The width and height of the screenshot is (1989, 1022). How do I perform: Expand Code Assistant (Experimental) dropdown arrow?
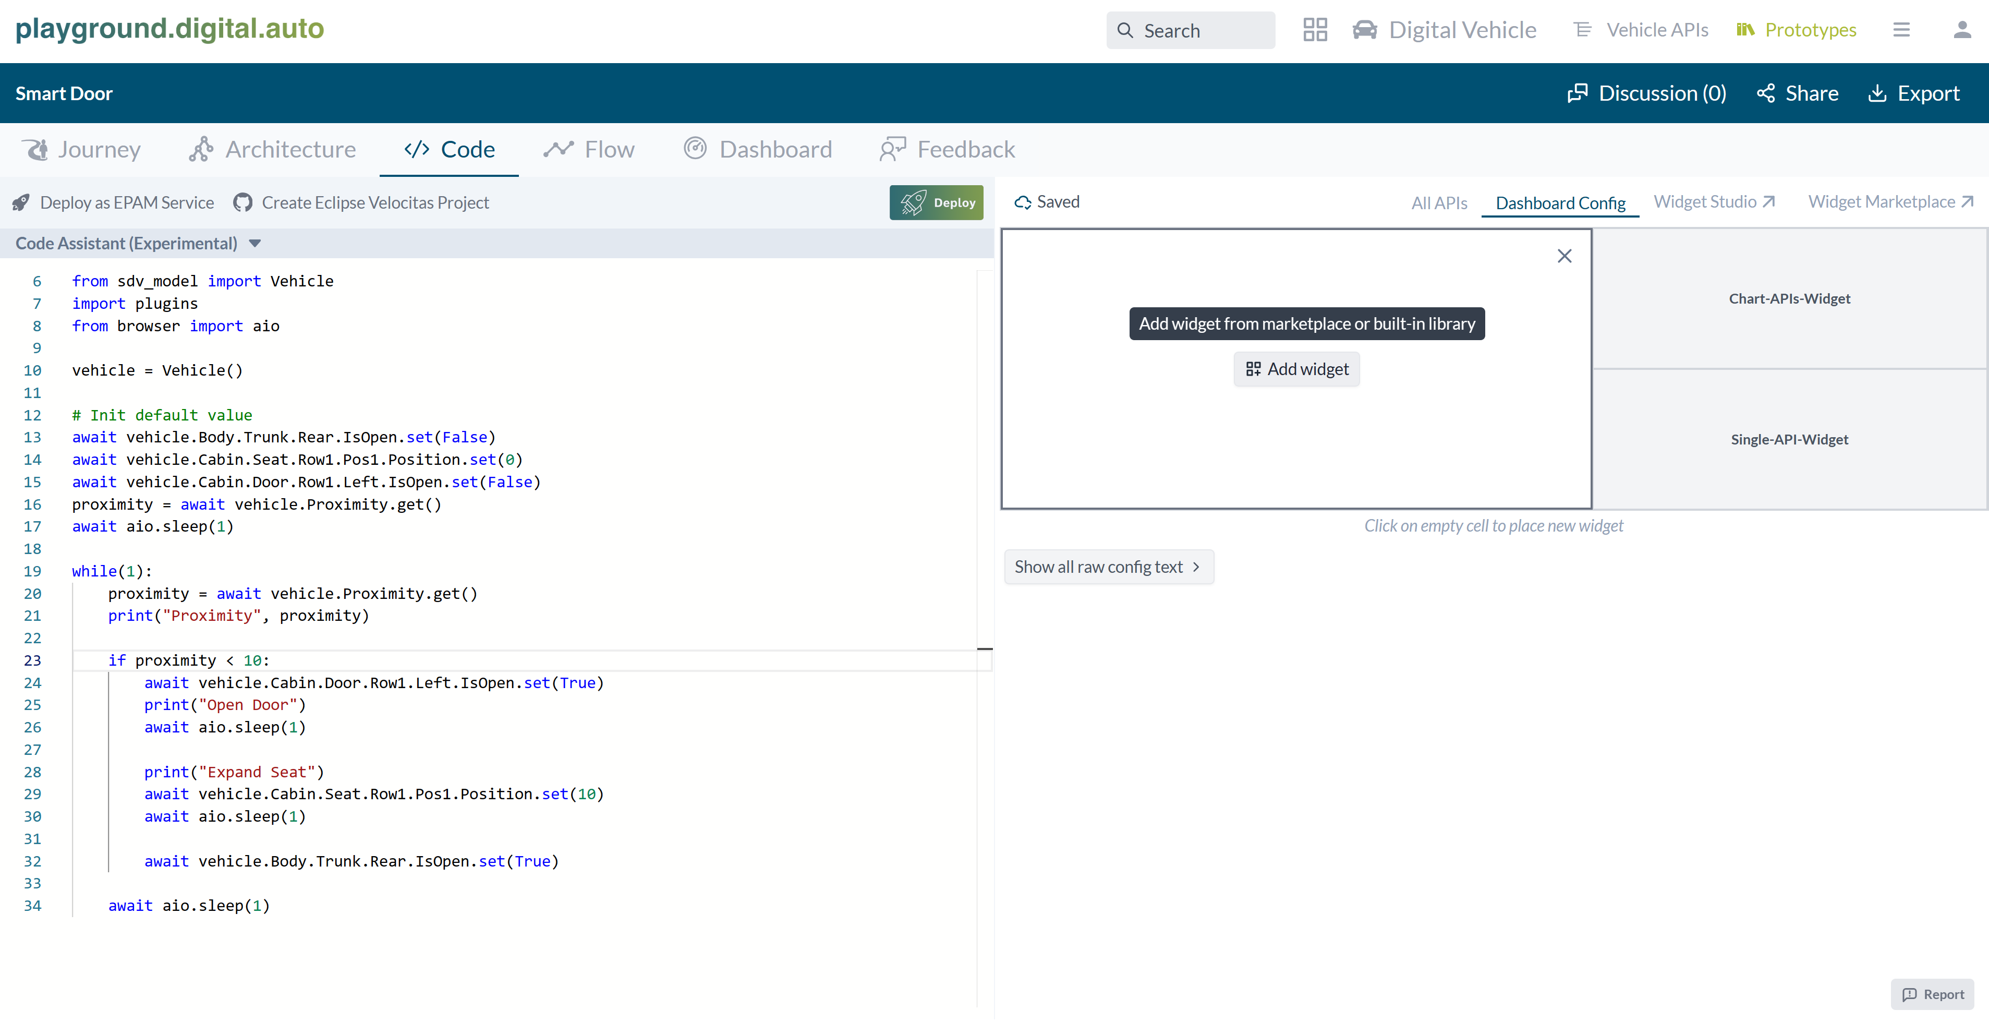(x=255, y=244)
